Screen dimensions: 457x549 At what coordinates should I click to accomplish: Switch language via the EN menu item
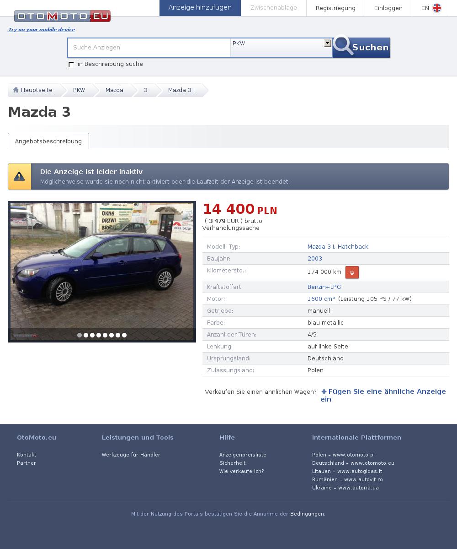pyautogui.click(x=430, y=8)
